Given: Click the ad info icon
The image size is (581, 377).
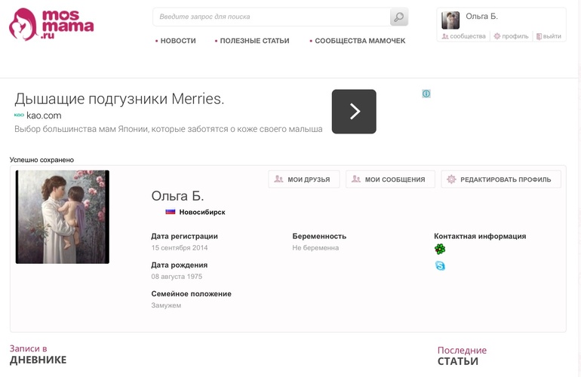Looking at the screenshot, I should click(x=426, y=94).
